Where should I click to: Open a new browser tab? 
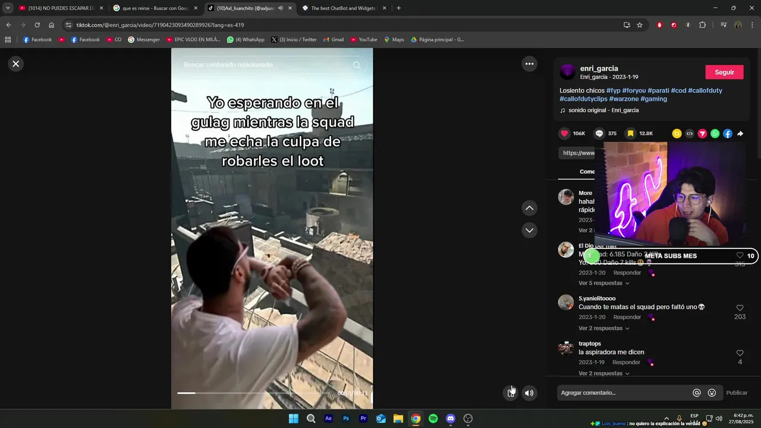[398, 8]
